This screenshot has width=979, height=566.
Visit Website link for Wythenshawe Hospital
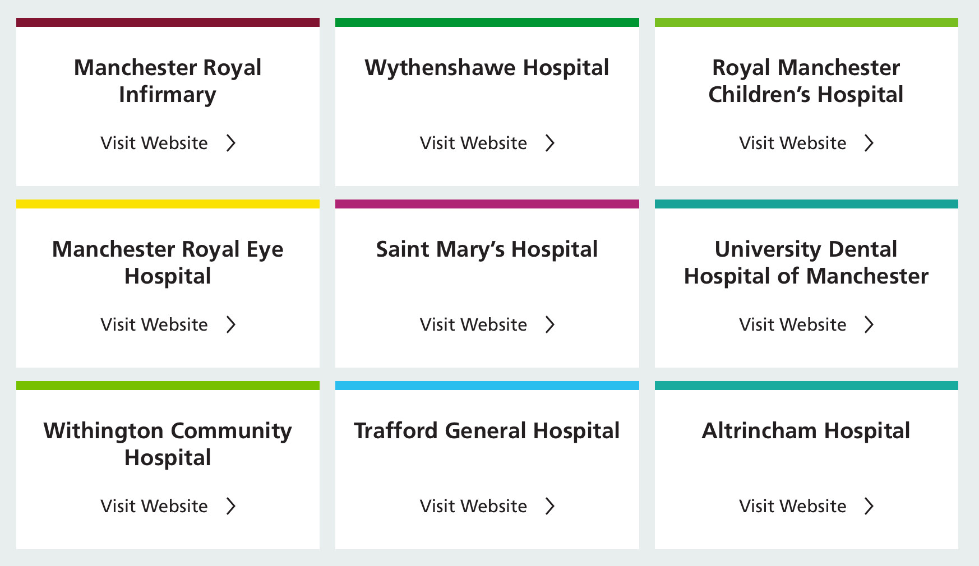[x=473, y=143]
